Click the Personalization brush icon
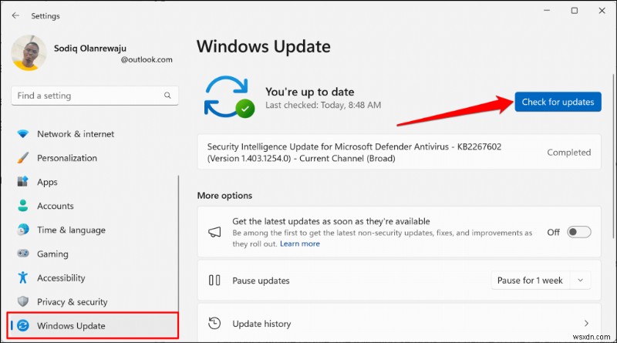This screenshot has width=617, height=343. (x=23, y=158)
